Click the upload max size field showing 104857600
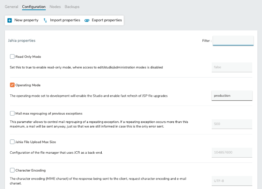 coord(232,152)
